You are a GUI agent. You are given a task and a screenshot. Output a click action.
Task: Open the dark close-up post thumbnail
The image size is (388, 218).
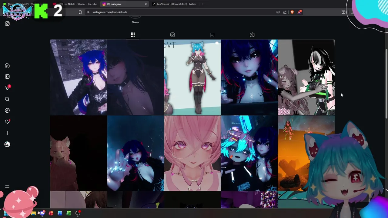(x=135, y=77)
